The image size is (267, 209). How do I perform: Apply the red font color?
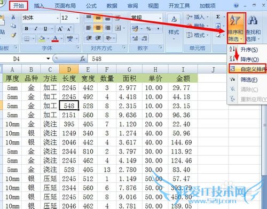click(x=55, y=38)
